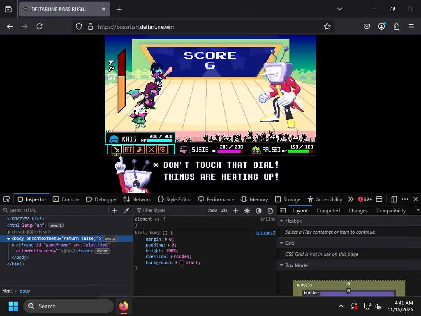This screenshot has width=421, height=316.
Task: Switch to the Debugger panel
Action: click(x=101, y=200)
